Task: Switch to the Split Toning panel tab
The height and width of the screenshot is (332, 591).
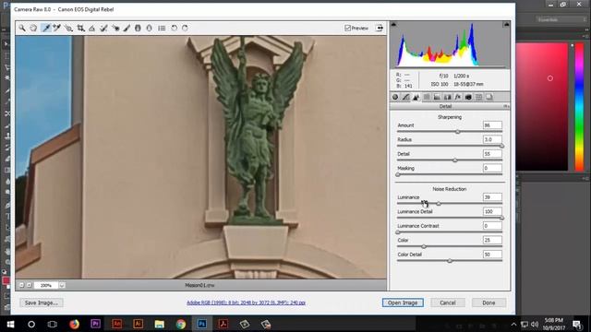Action: [437, 97]
